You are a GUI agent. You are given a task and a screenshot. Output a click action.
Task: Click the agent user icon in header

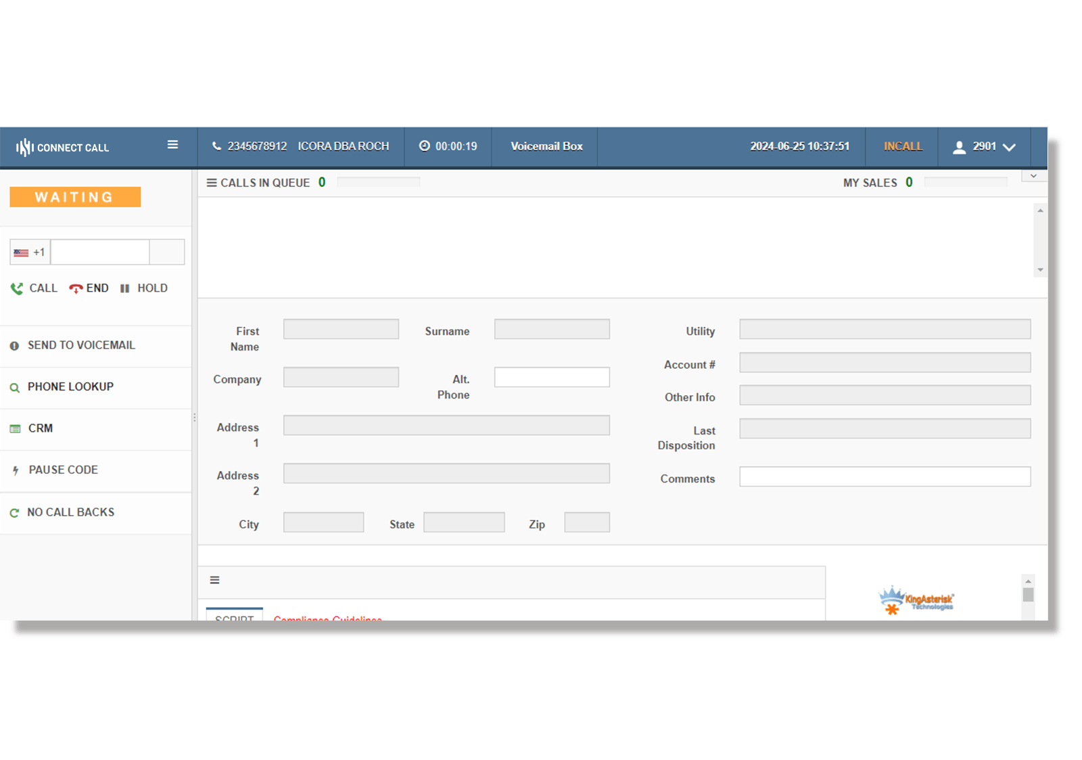click(x=960, y=146)
